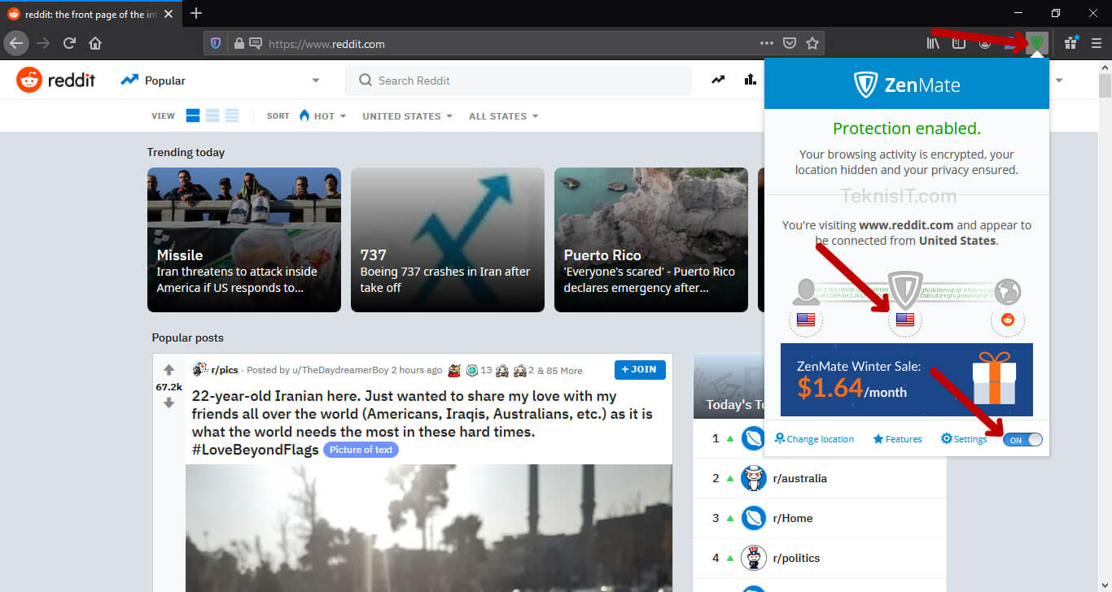Upvote the r/pics post
The image size is (1112, 592).
169,370
